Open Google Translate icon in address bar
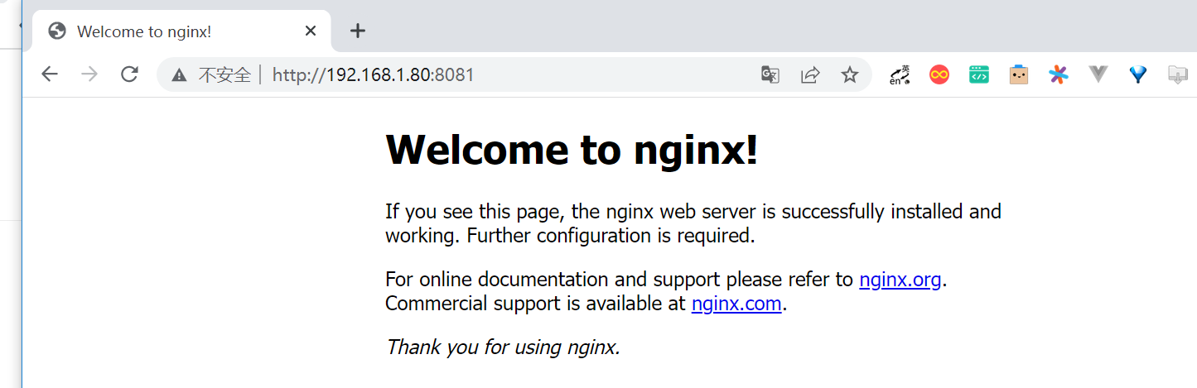Image resolution: width=1197 pixels, height=388 pixels. click(x=770, y=75)
